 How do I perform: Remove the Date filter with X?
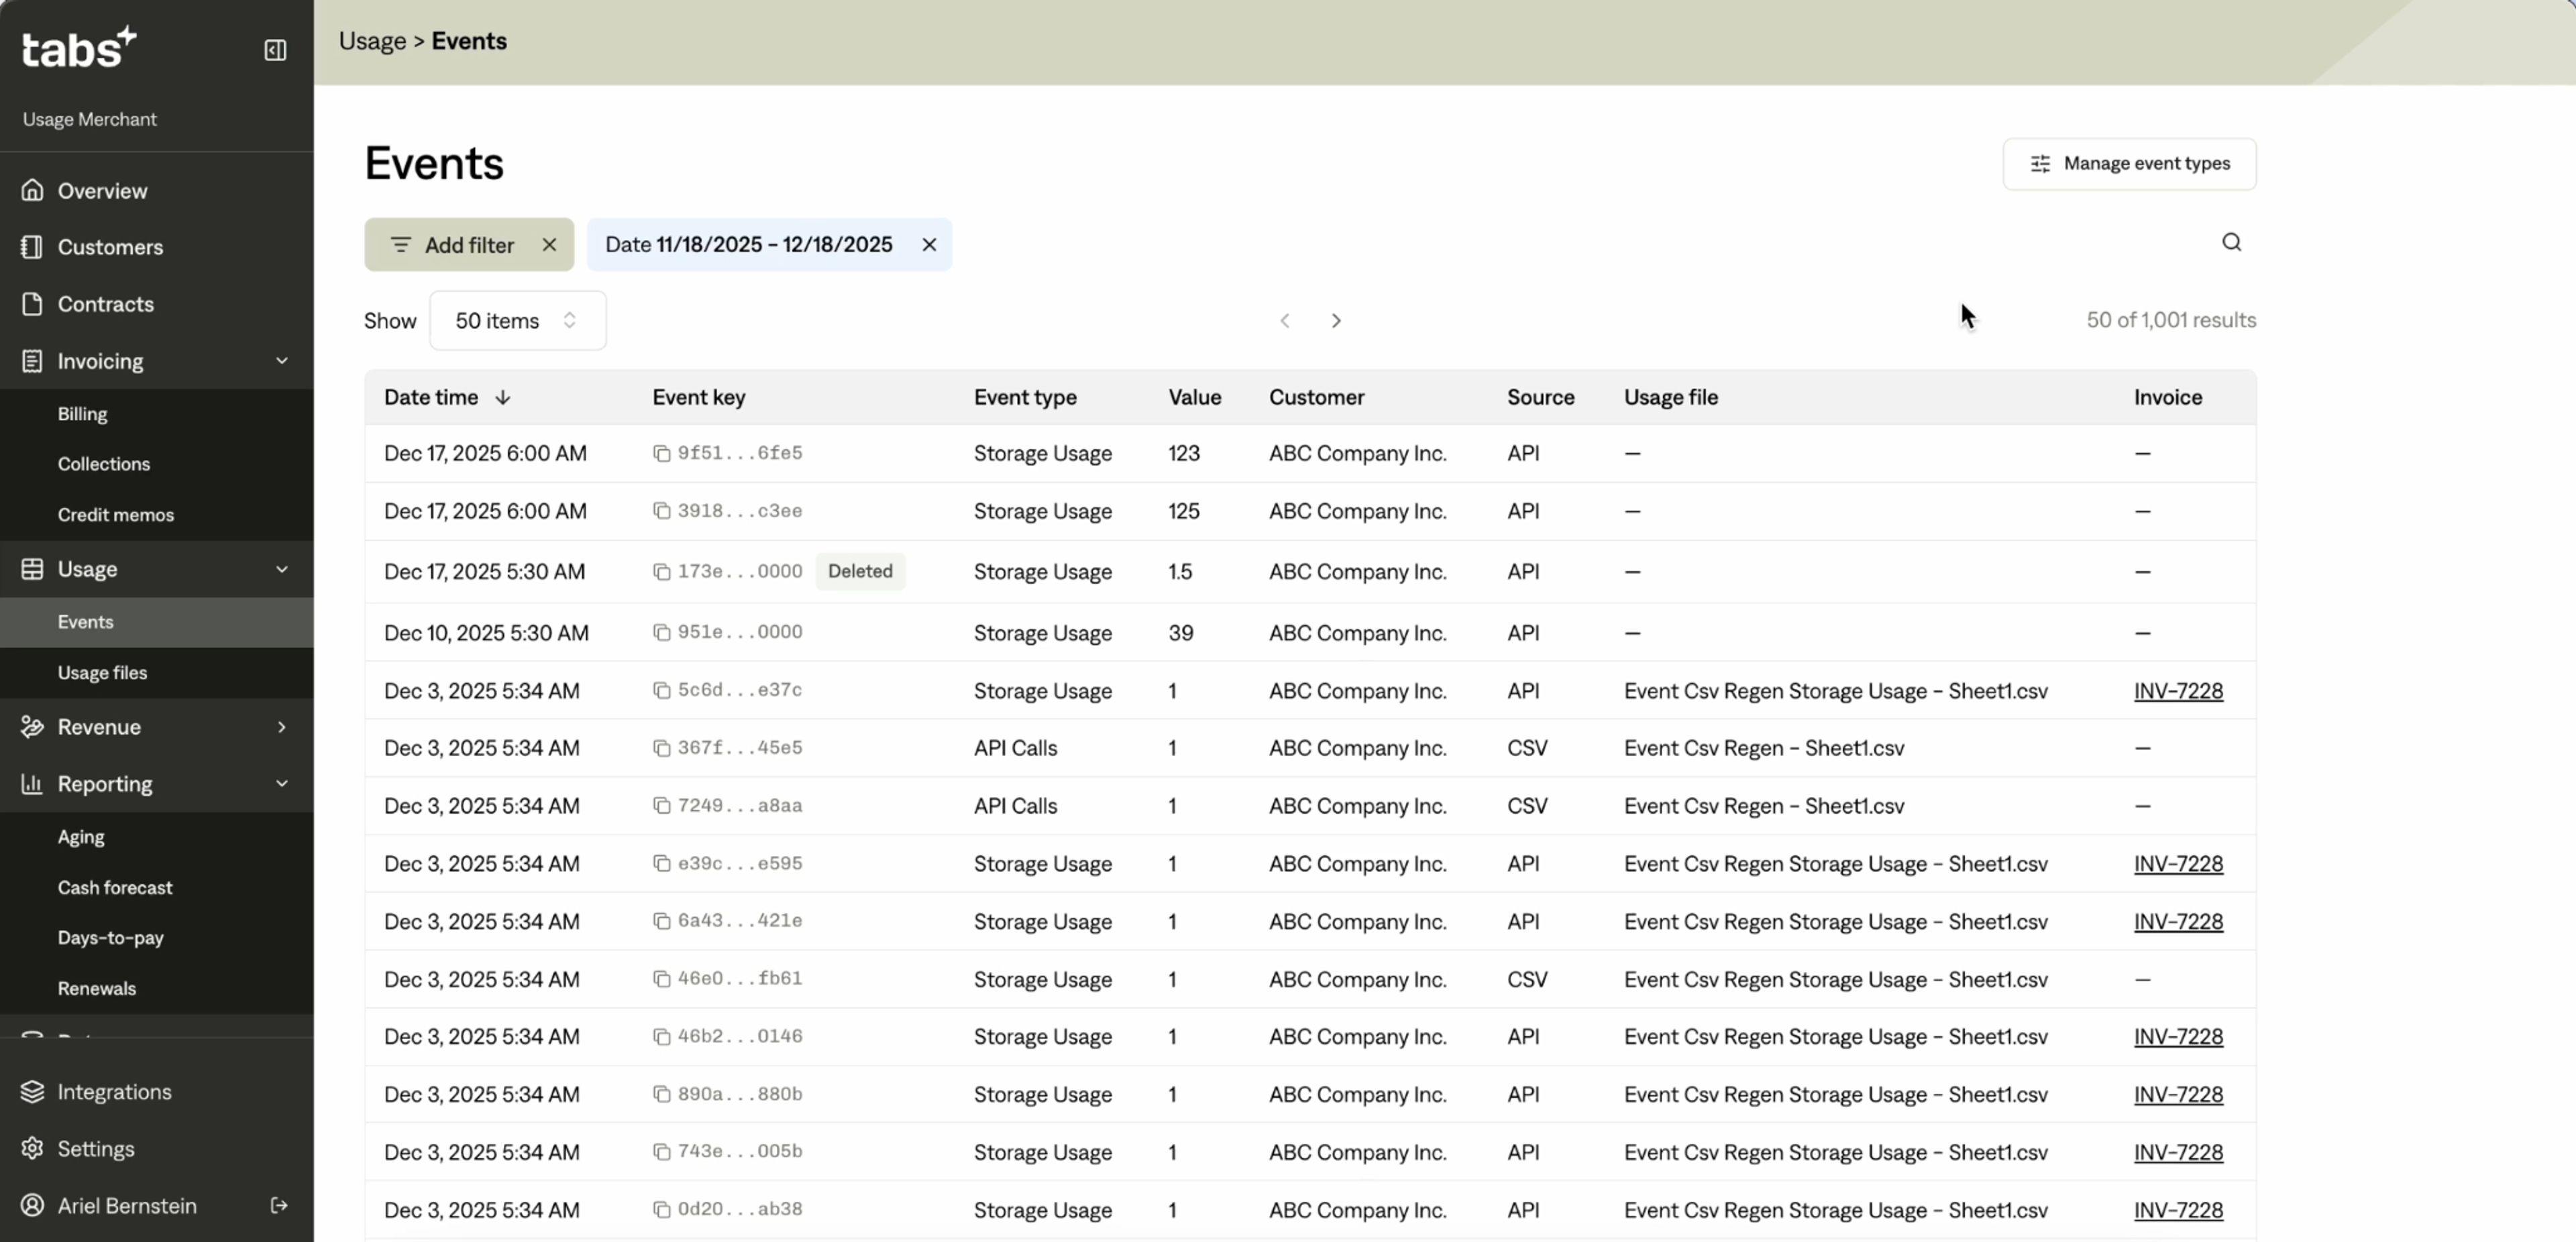click(929, 245)
